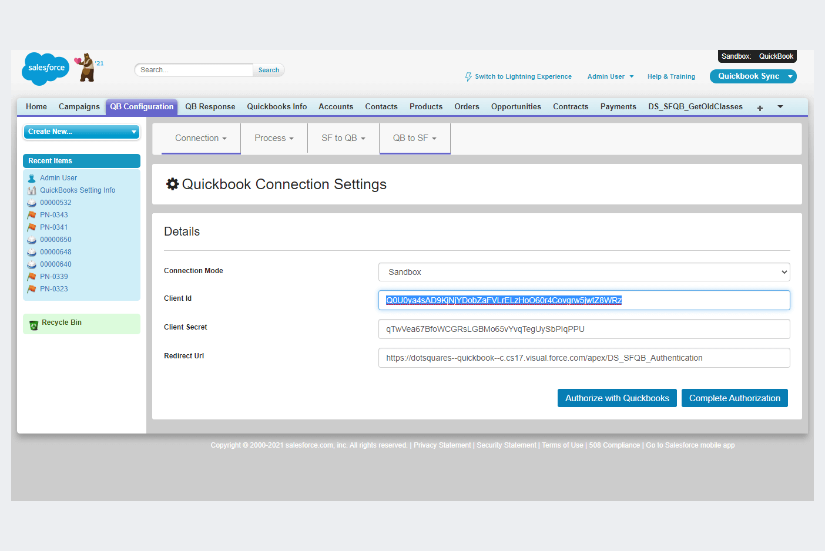Show more tabs with the arrow
The width and height of the screenshot is (825, 551).
780,107
